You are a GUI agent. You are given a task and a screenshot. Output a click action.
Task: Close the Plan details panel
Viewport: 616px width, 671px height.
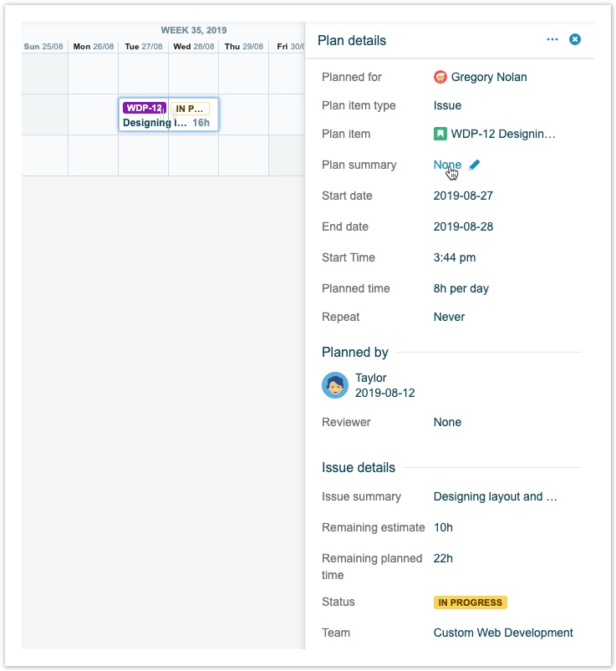tap(575, 39)
